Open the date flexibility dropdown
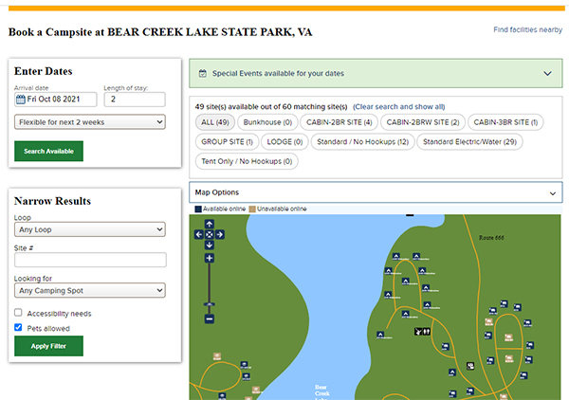 (90, 121)
